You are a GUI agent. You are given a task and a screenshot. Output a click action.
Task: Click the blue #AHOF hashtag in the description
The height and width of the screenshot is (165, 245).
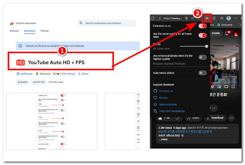tap(163, 132)
